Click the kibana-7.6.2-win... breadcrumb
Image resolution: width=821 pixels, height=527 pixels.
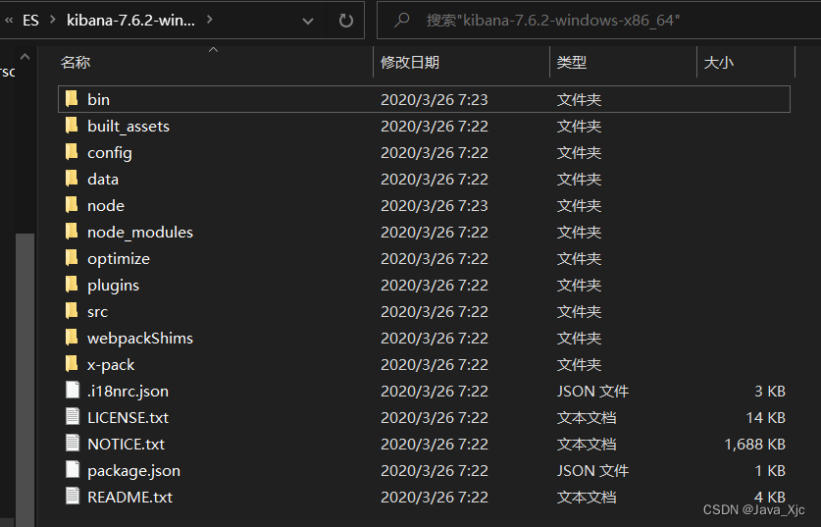click(130, 21)
